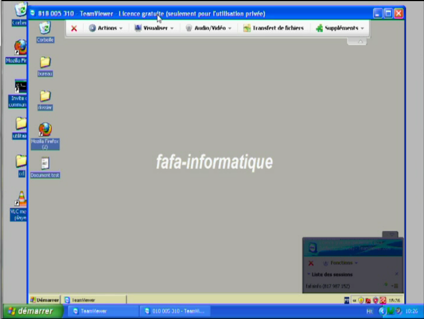Select local desktop Invite de commandes shortcut
This screenshot has width=424, height=319.
[18, 94]
